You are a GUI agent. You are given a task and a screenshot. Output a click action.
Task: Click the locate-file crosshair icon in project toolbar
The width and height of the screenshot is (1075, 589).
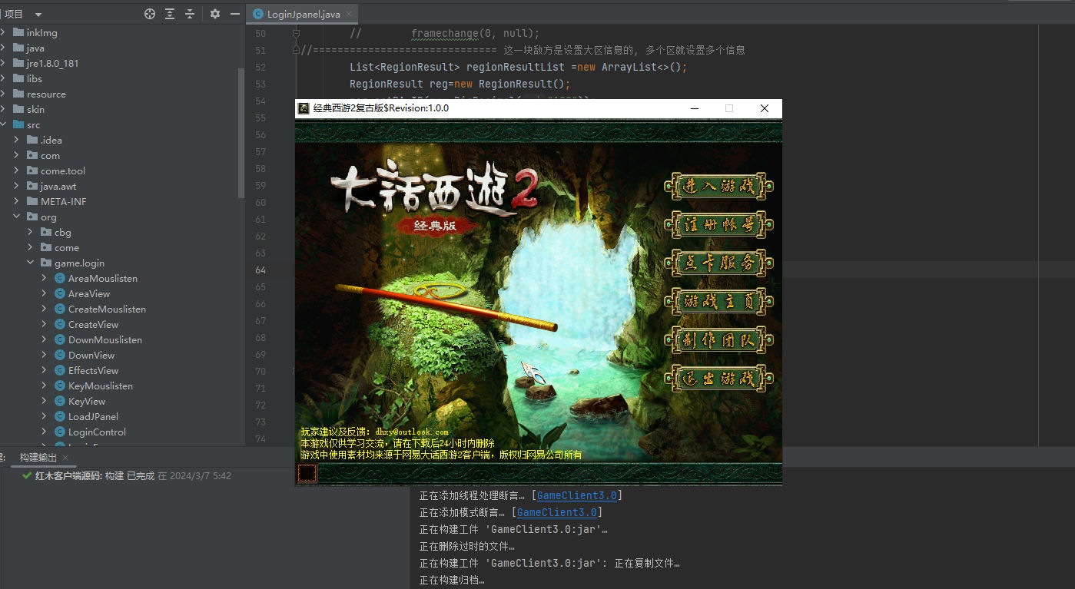(150, 13)
